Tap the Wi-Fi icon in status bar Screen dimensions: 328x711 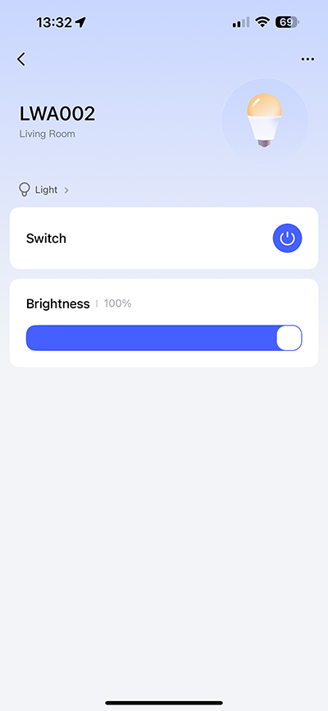262,22
